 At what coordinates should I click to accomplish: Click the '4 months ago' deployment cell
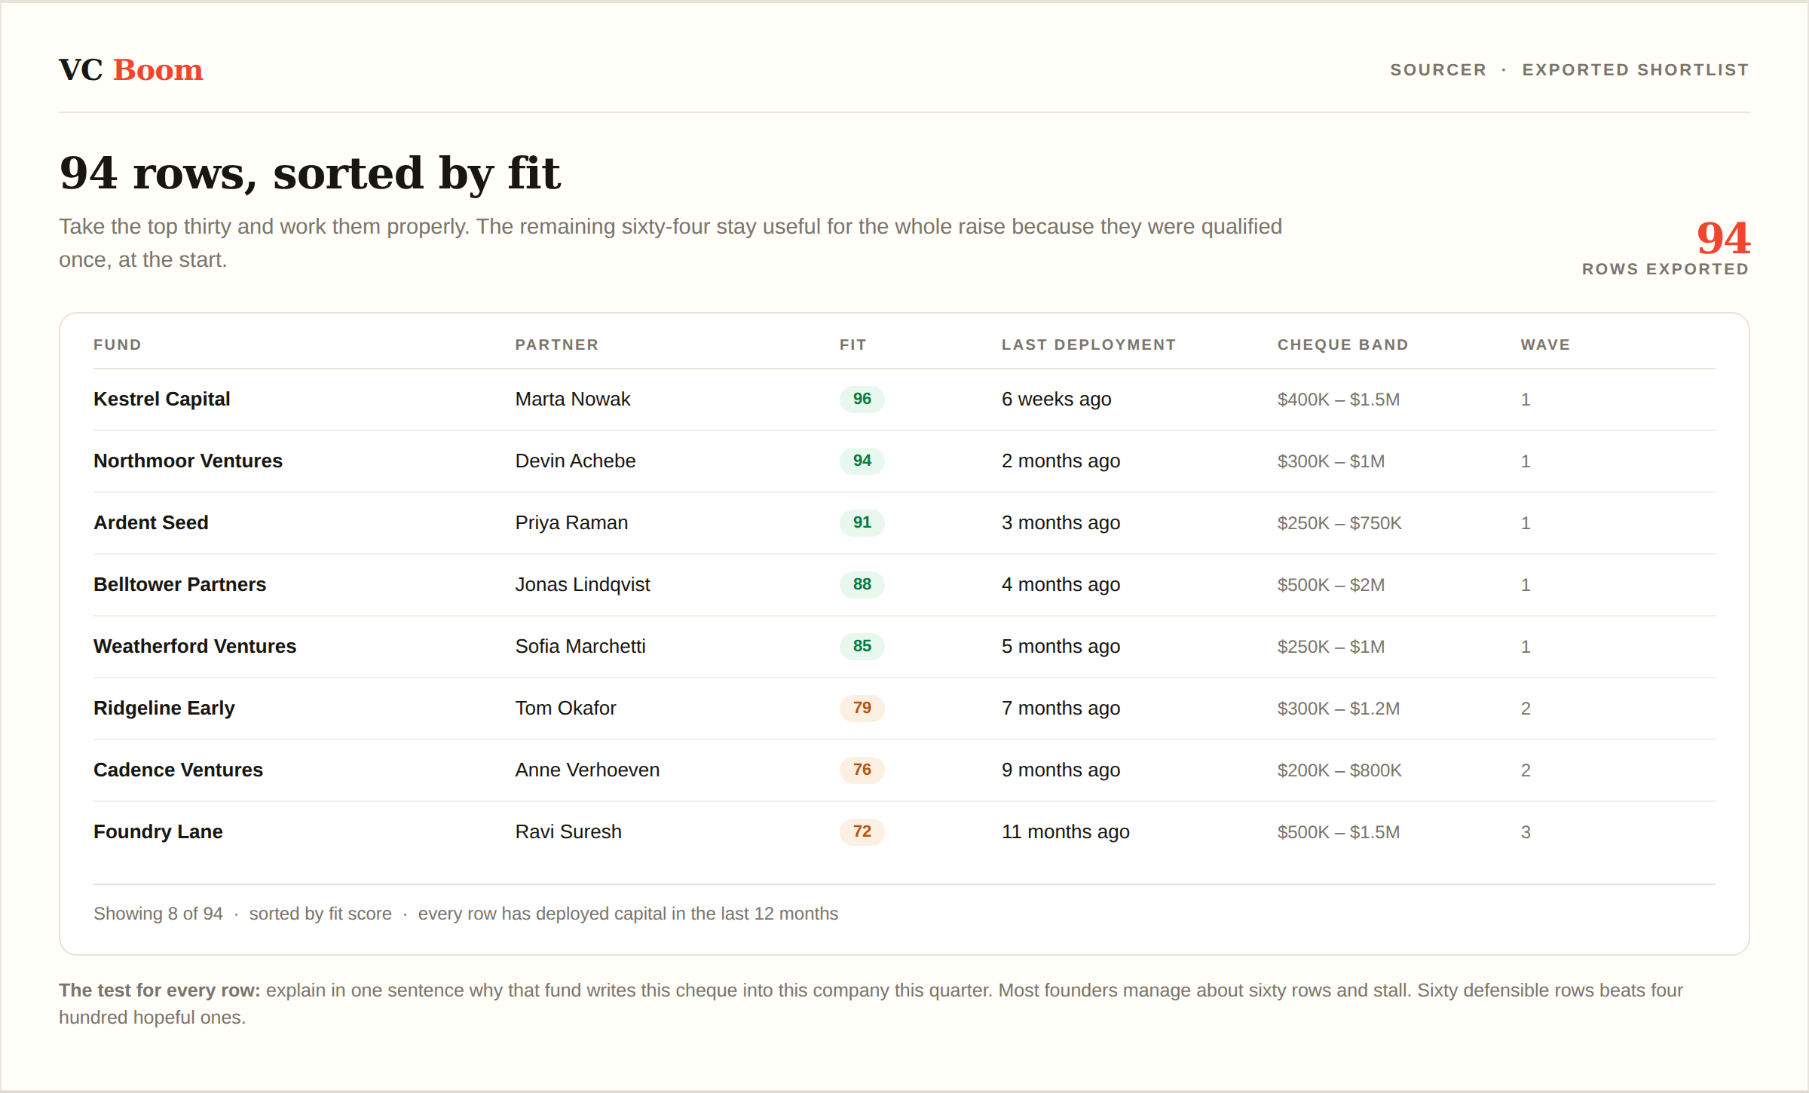pyautogui.click(x=1061, y=584)
